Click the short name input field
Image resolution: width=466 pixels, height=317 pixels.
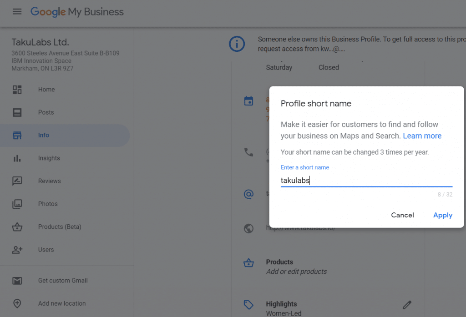point(366,181)
